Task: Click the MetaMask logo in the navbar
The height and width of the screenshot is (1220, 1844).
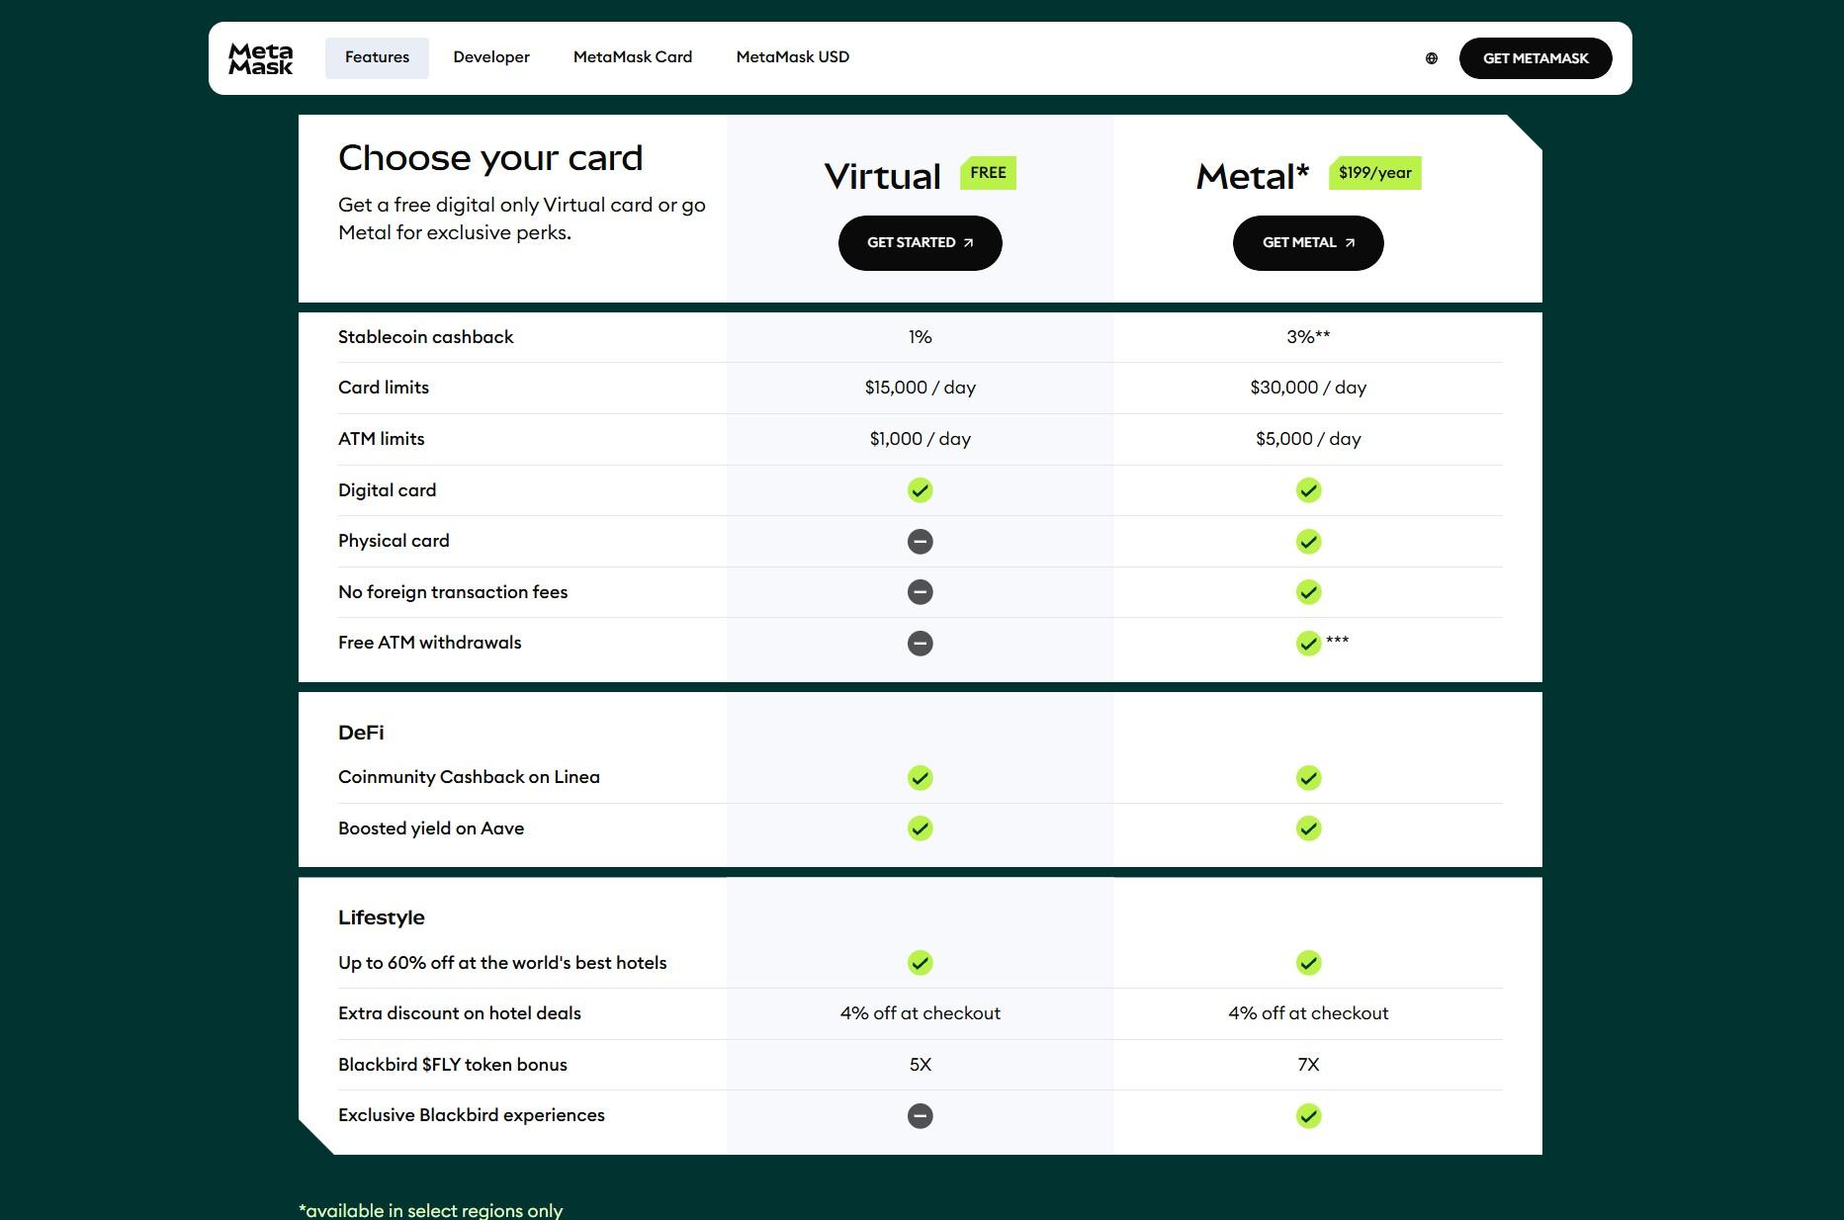Action: [260, 57]
